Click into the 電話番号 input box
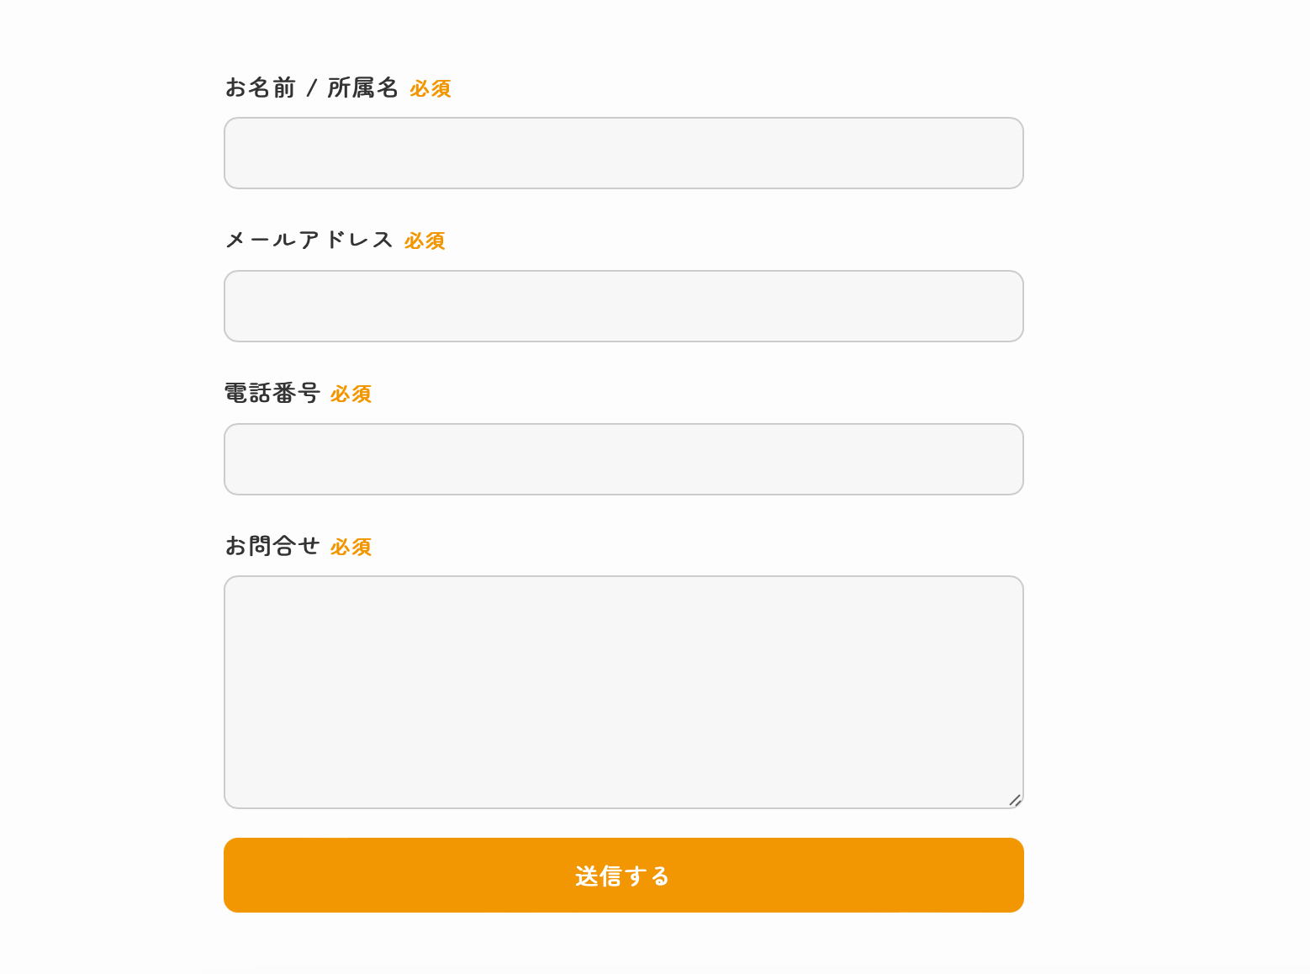Screen dimensions: 1310x974 click(x=623, y=459)
